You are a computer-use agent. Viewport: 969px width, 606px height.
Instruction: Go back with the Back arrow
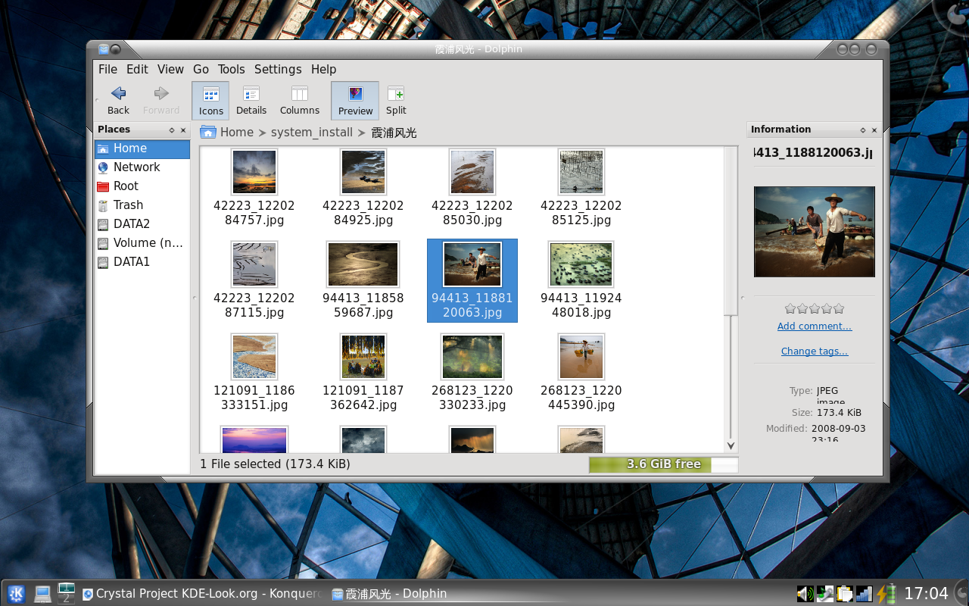118,101
